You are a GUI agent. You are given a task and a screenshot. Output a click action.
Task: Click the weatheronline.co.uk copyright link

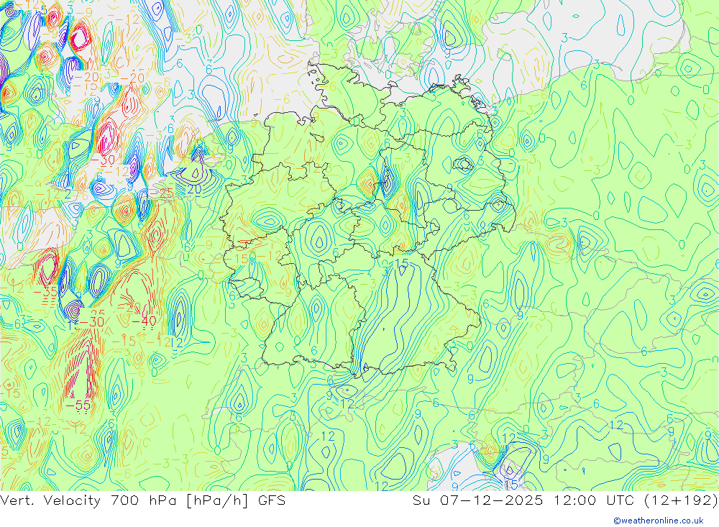[x=659, y=521]
